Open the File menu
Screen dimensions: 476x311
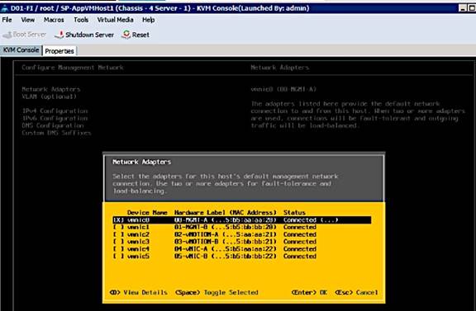click(7, 20)
